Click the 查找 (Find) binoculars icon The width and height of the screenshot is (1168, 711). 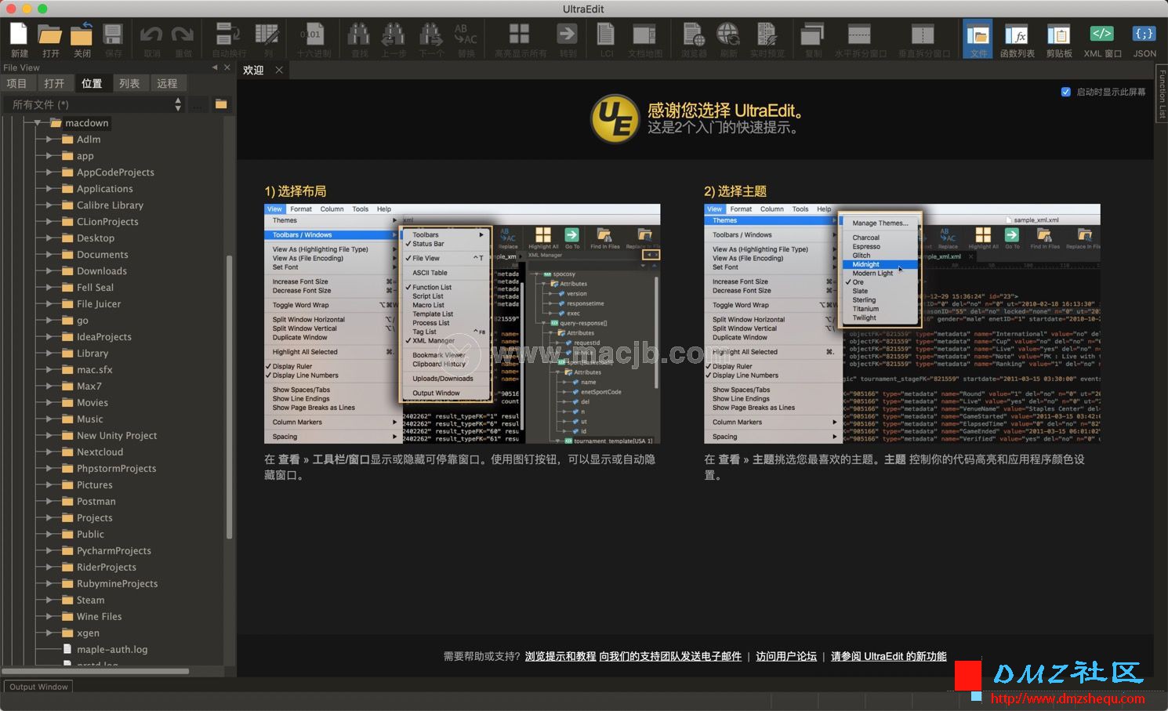click(x=359, y=35)
